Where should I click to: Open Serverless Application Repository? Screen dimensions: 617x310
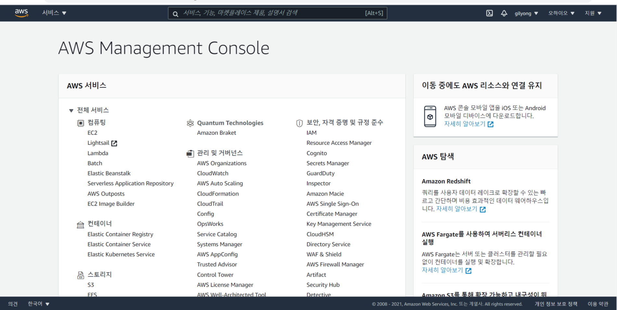click(131, 184)
